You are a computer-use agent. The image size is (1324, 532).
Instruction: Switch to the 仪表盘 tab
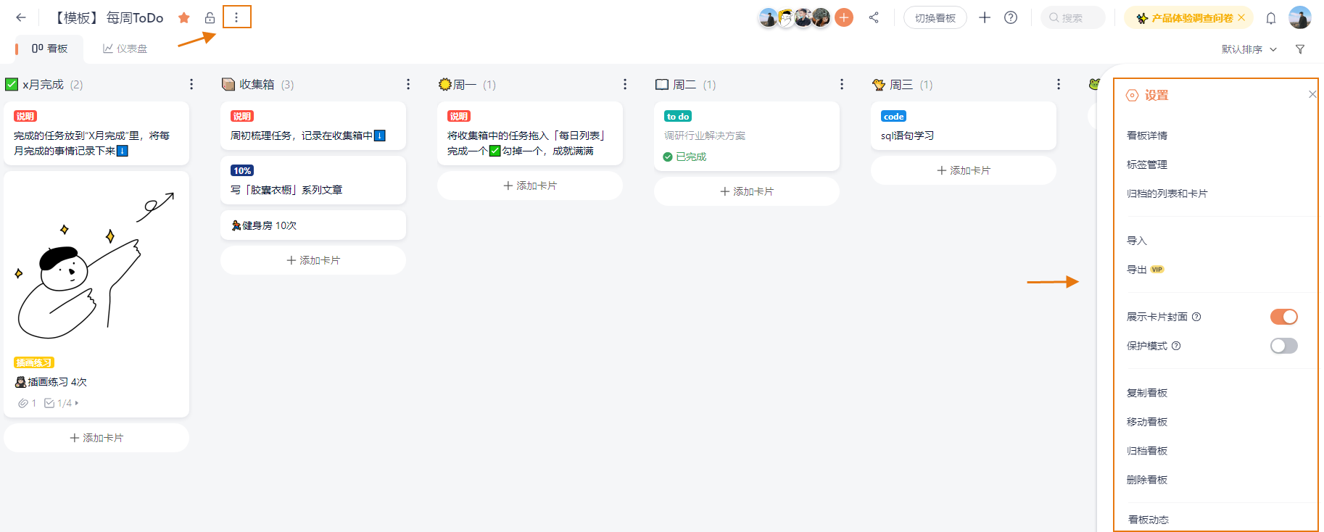[125, 49]
